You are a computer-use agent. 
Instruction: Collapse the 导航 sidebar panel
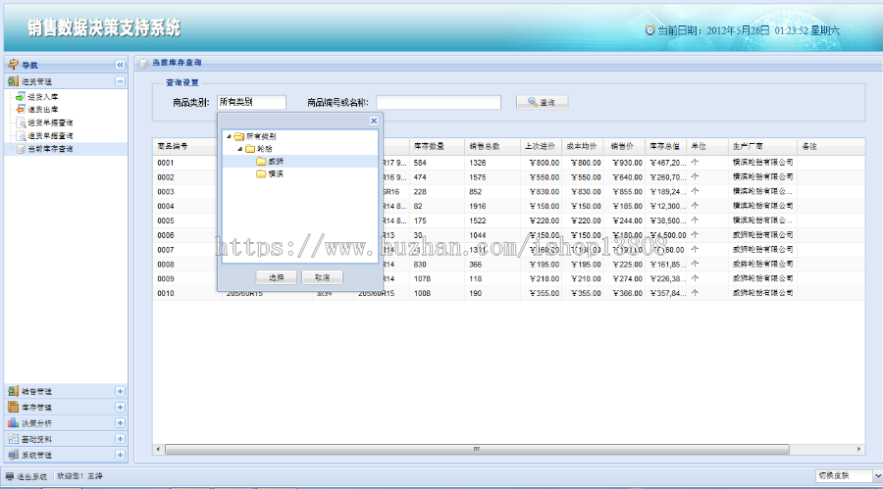pyautogui.click(x=120, y=65)
